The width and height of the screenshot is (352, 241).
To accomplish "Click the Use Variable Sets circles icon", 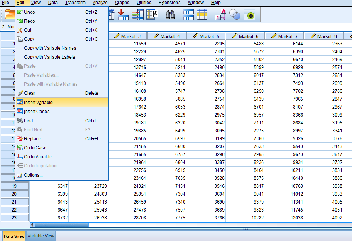I will point(235,14).
